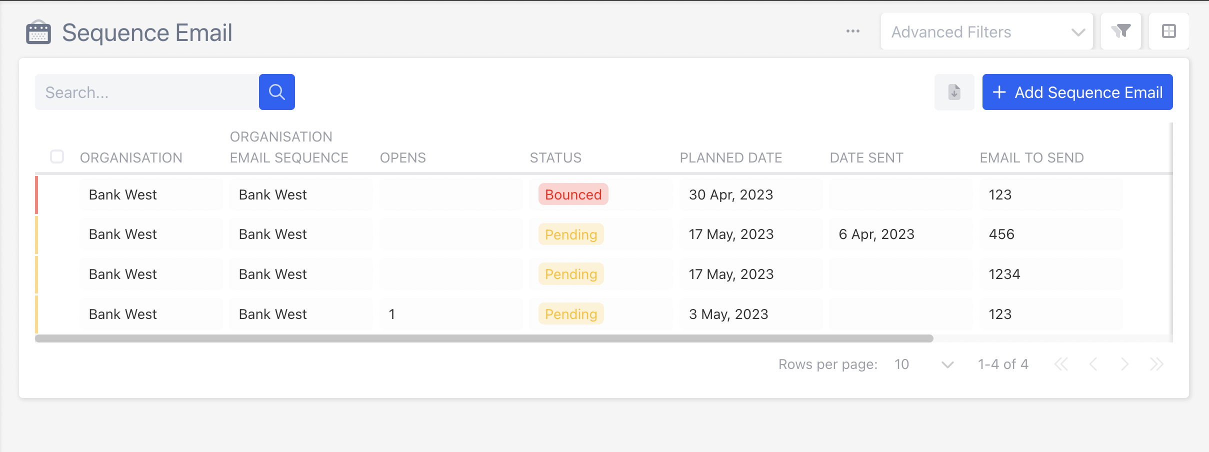Go to the previous page arrow
The height and width of the screenshot is (452, 1209).
1093,364
